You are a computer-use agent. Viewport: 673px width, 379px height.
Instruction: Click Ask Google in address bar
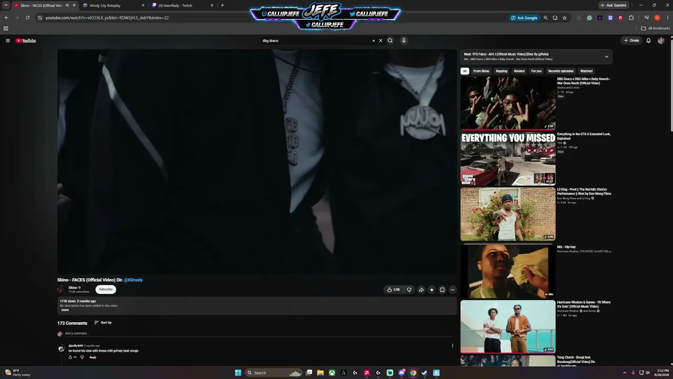(x=524, y=18)
